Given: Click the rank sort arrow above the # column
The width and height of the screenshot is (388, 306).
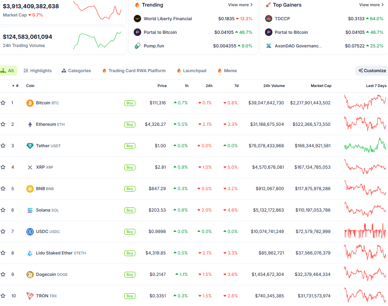Looking at the screenshot, I should [x=13, y=85].
